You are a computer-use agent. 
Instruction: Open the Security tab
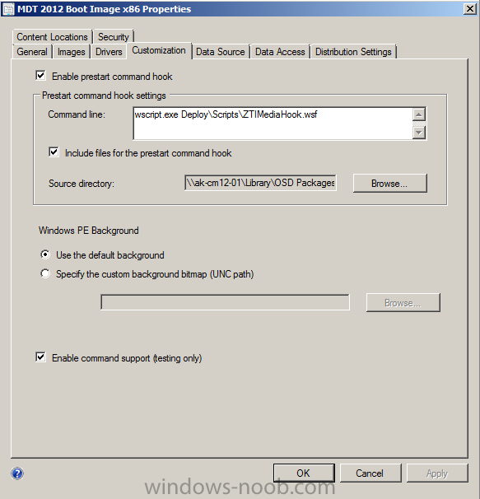click(x=114, y=37)
